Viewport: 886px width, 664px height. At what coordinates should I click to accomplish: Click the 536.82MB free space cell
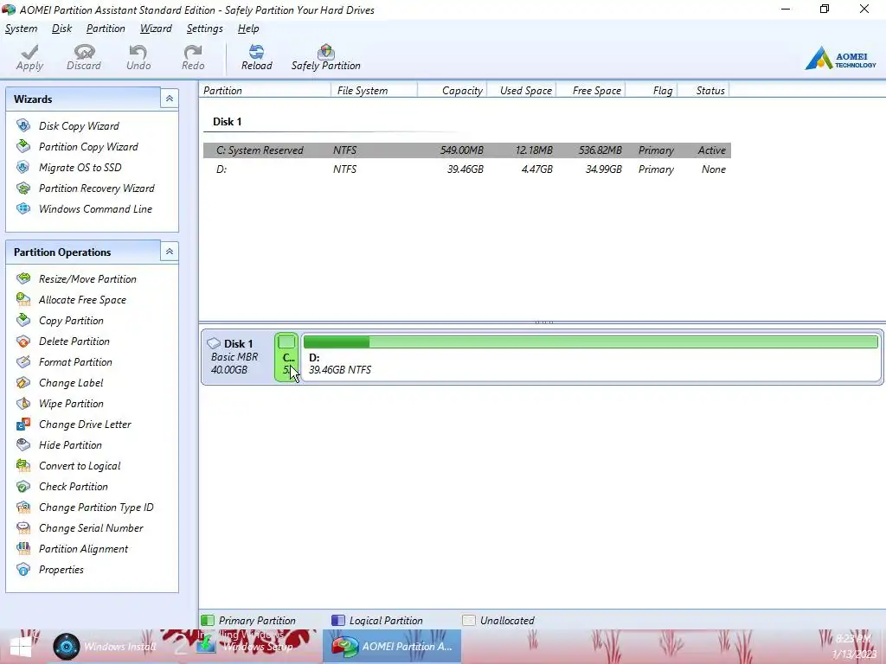click(x=600, y=150)
